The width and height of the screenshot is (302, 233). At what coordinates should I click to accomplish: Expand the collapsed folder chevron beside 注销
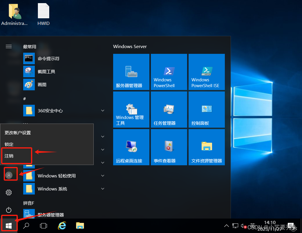click(x=103, y=162)
